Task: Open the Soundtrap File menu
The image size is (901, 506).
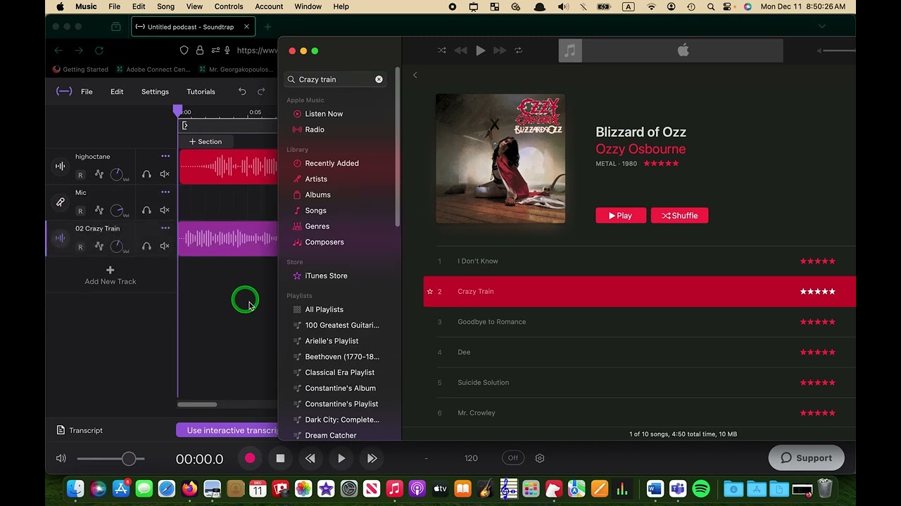Action: click(87, 92)
